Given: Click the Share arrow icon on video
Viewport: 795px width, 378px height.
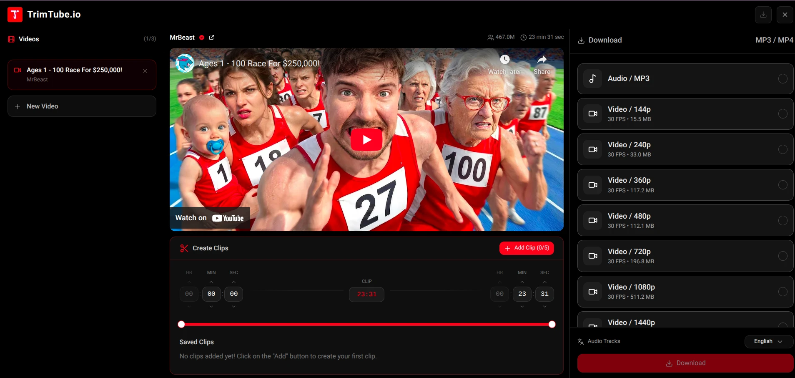Looking at the screenshot, I should 542,60.
